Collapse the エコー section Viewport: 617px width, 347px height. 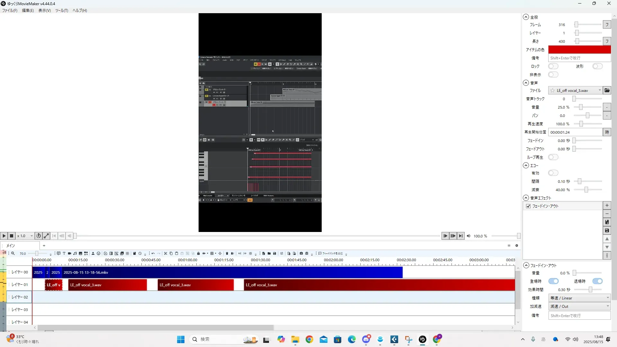coord(526,165)
